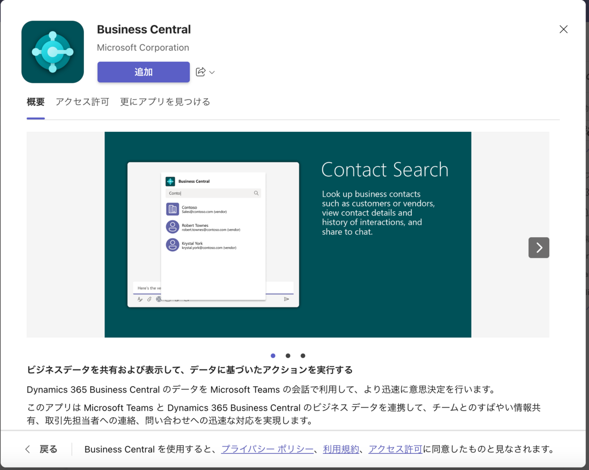The height and width of the screenshot is (470, 589).
Task: Click Krystal York's avatar icon
Action: 172,245
